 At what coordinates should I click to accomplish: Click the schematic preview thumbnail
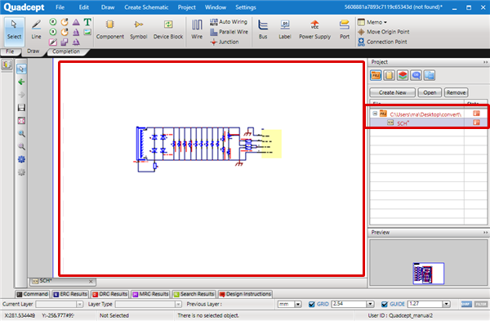[x=428, y=273]
